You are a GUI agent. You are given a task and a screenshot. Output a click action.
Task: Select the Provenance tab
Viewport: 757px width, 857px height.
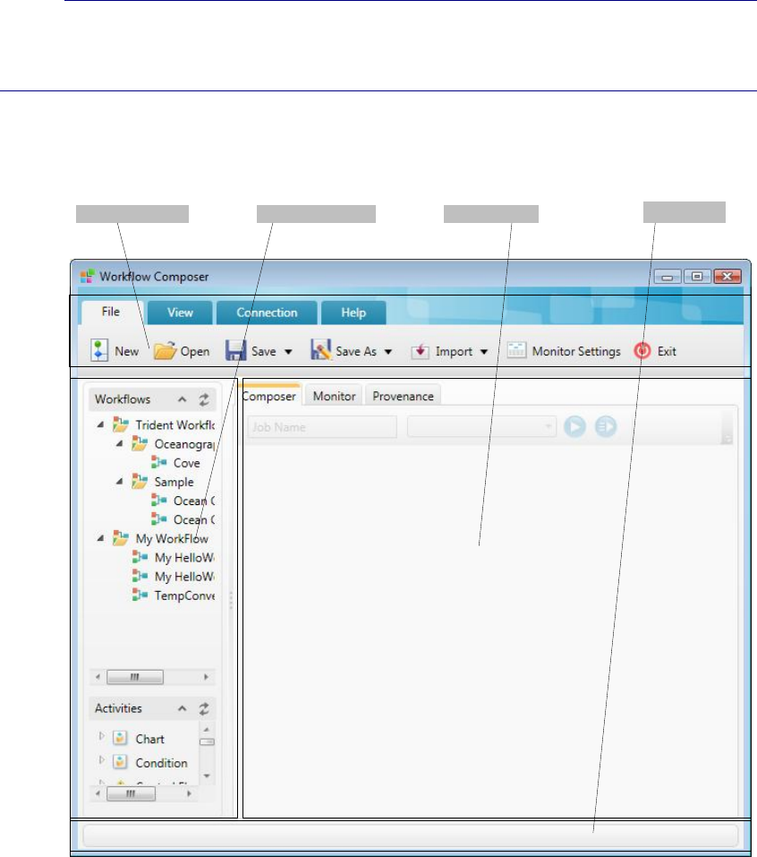coord(403,396)
